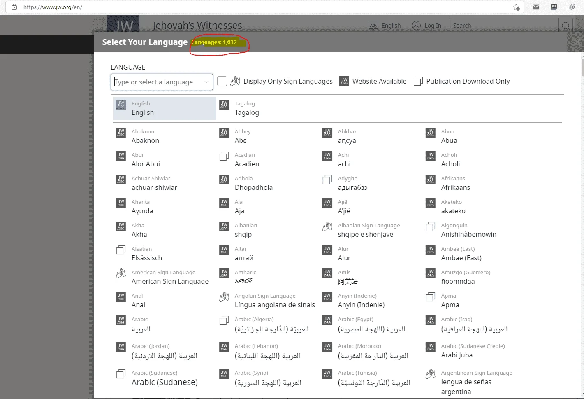Click the Languages: 1,032 count label

tap(214, 42)
